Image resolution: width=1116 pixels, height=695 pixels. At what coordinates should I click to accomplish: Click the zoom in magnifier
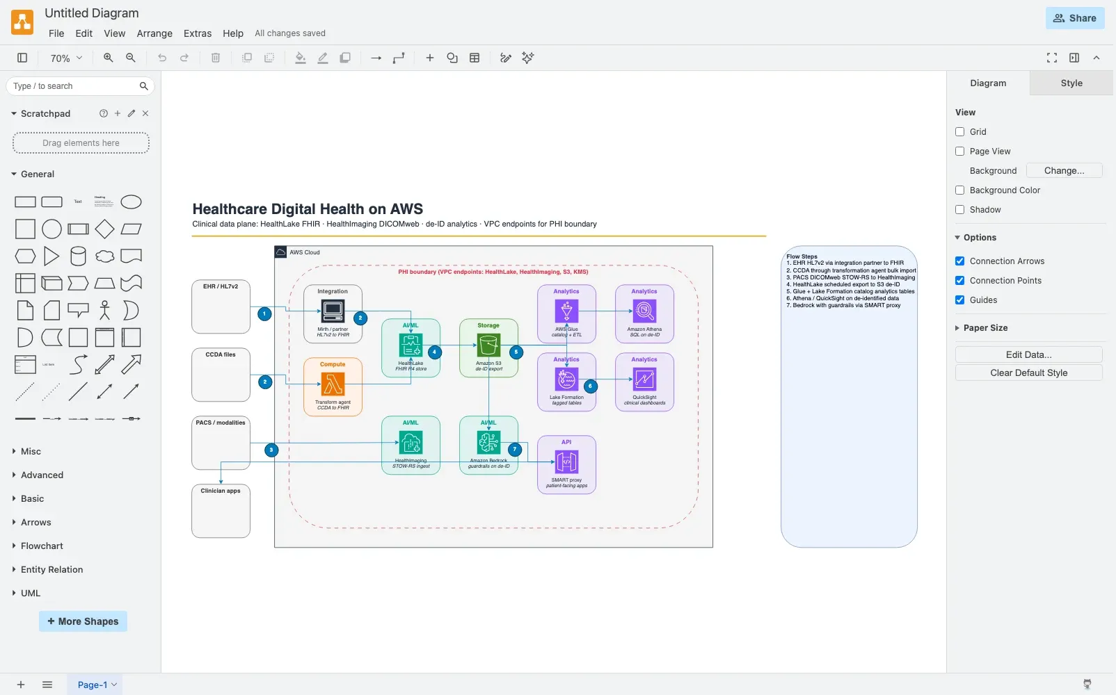pos(109,58)
